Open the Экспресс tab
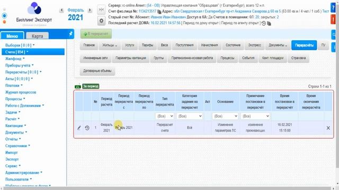This screenshot has width=339, height=190. [254, 45]
